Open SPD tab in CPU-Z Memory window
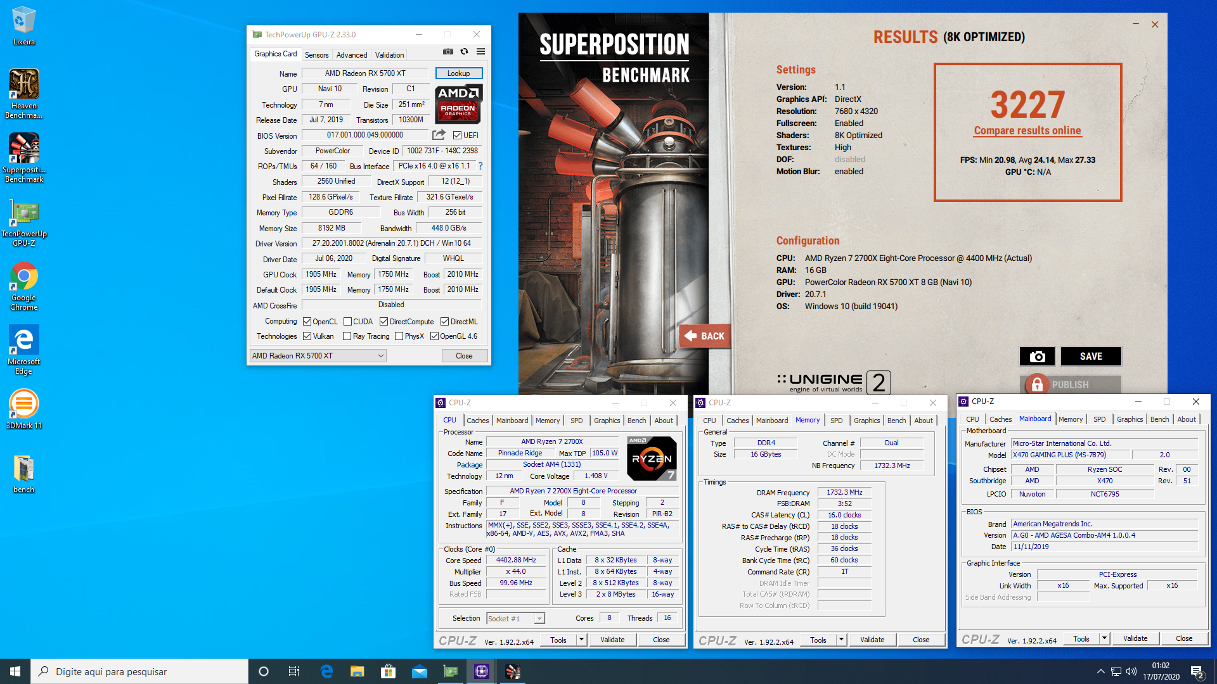This screenshot has width=1217, height=684. click(x=837, y=421)
